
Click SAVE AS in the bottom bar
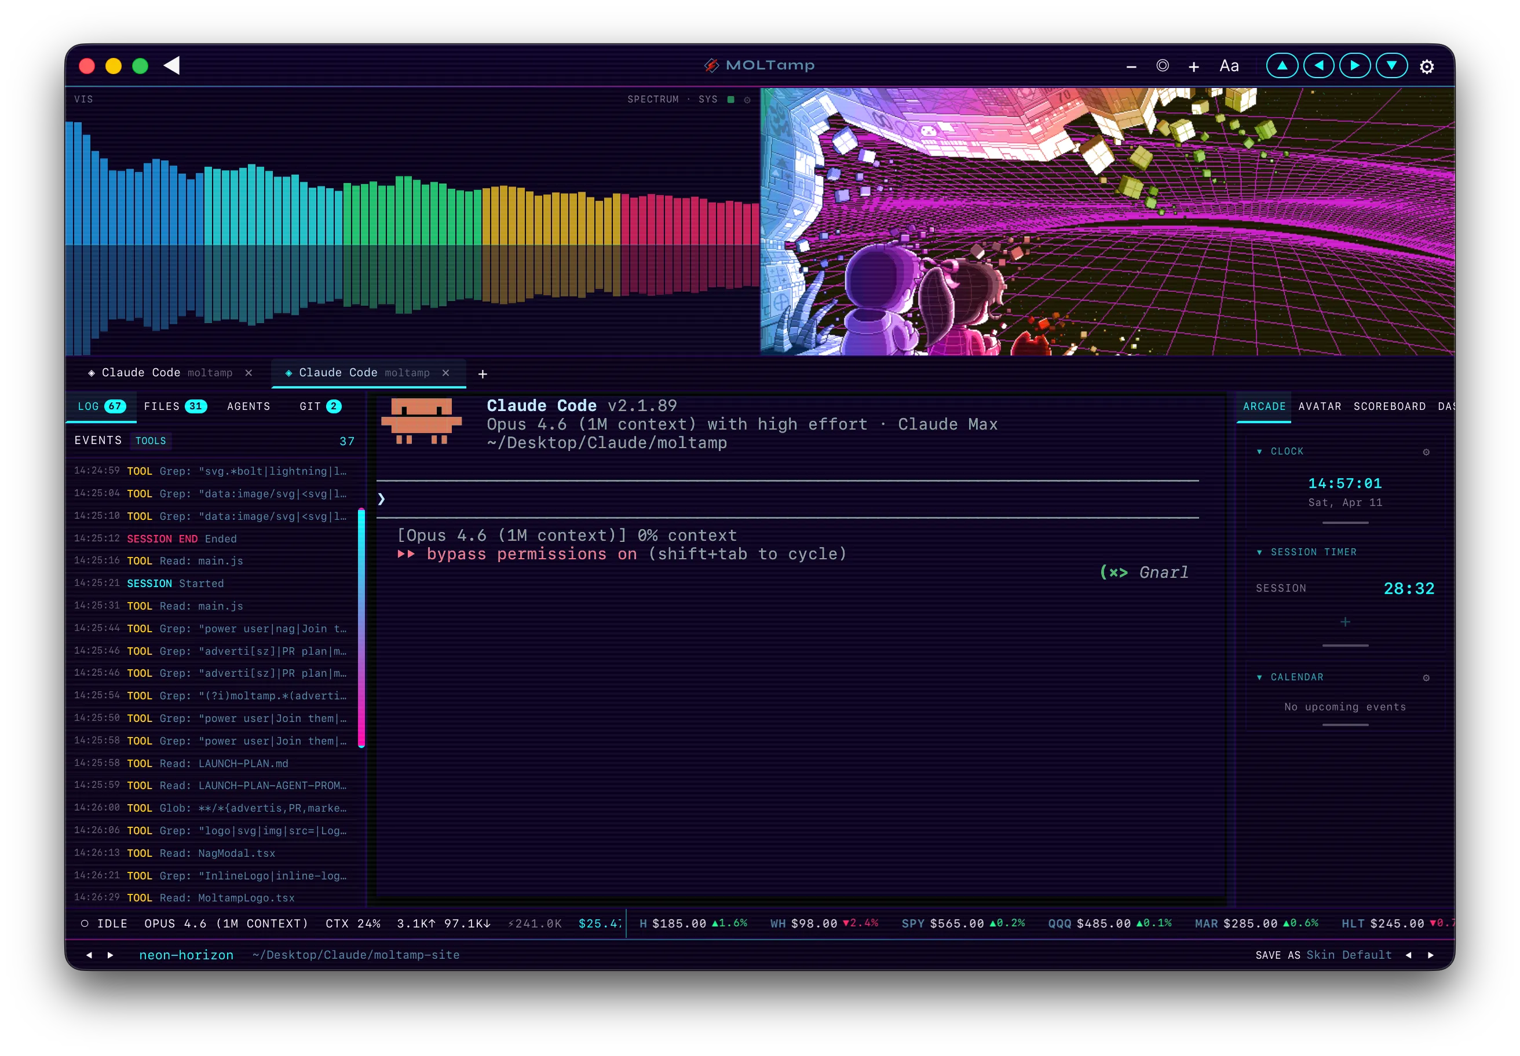1278,955
